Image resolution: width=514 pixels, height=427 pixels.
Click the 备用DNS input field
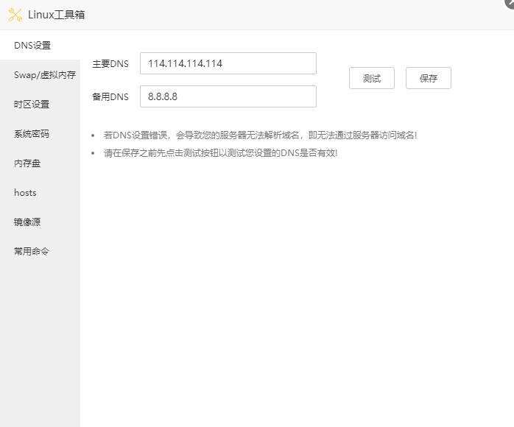228,96
